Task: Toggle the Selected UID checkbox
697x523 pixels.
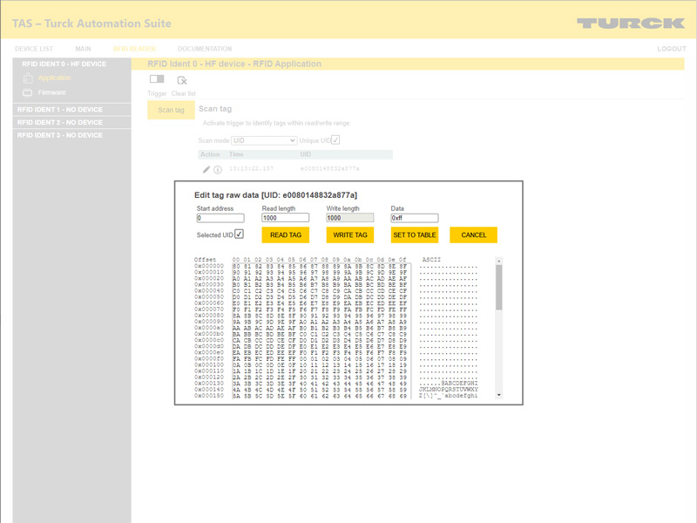Action: (x=239, y=234)
